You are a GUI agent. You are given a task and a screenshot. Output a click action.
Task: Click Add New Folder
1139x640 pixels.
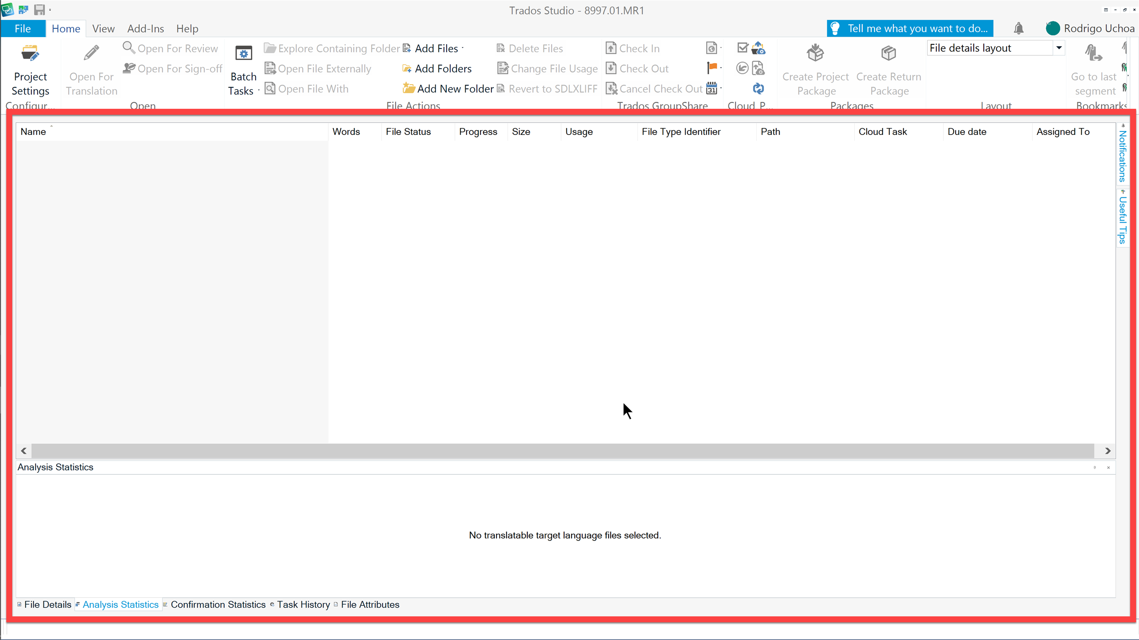point(448,89)
